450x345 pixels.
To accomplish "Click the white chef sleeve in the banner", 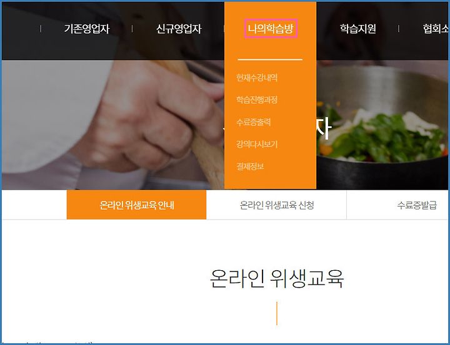I will point(54,115).
